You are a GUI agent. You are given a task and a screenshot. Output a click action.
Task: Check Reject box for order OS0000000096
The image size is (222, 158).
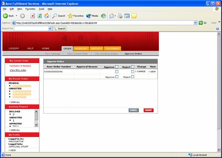pos(133,72)
